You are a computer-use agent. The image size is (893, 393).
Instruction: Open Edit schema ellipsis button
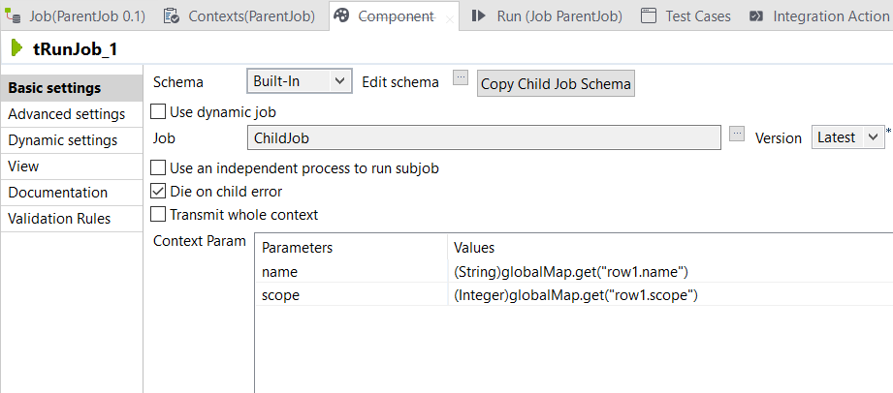point(461,78)
